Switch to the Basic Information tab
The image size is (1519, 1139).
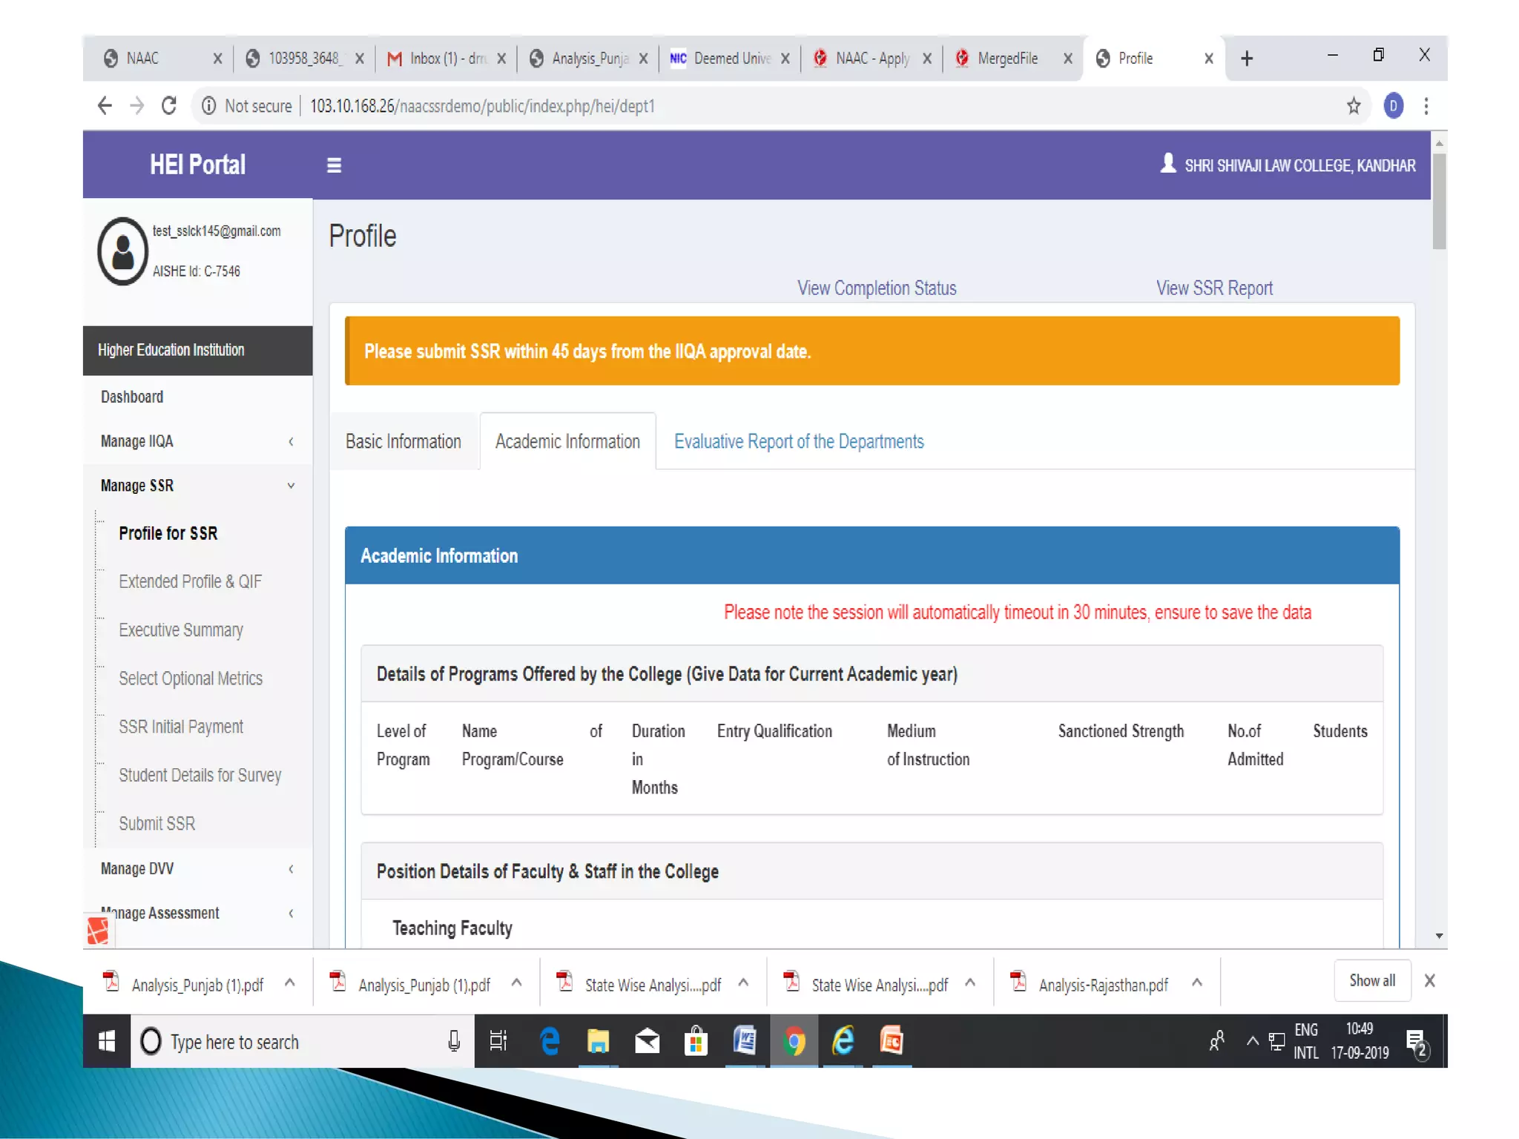[403, 442]
